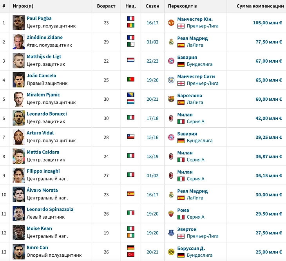Open the Бундеслига link in Emre Can row
This screenshot has height=261, width=286.
click(200, 255)
